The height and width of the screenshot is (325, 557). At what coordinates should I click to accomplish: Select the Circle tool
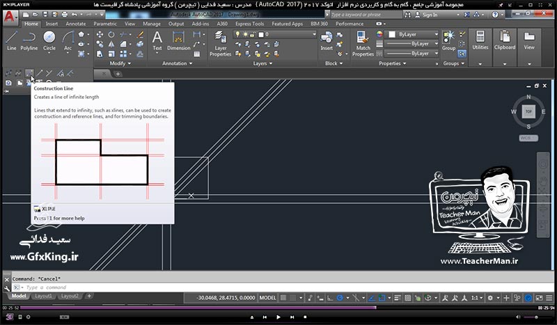point(49,40)
